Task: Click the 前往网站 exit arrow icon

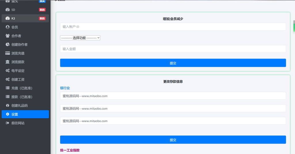Action: [x=8, y=123]
